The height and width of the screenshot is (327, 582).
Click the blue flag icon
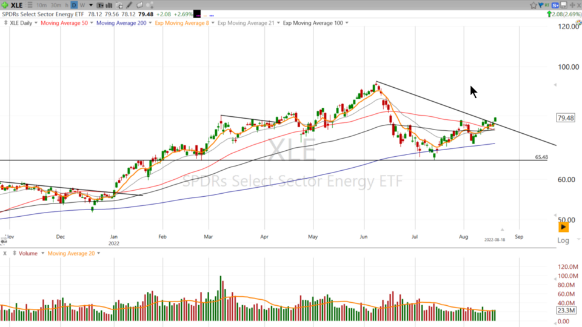[541, 5]
